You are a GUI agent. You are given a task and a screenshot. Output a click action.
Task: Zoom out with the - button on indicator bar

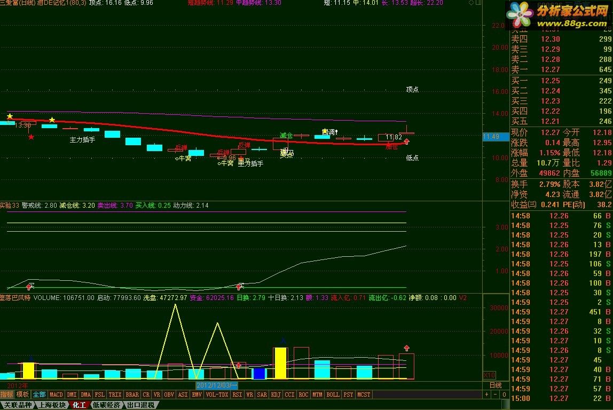coord(496,395)
